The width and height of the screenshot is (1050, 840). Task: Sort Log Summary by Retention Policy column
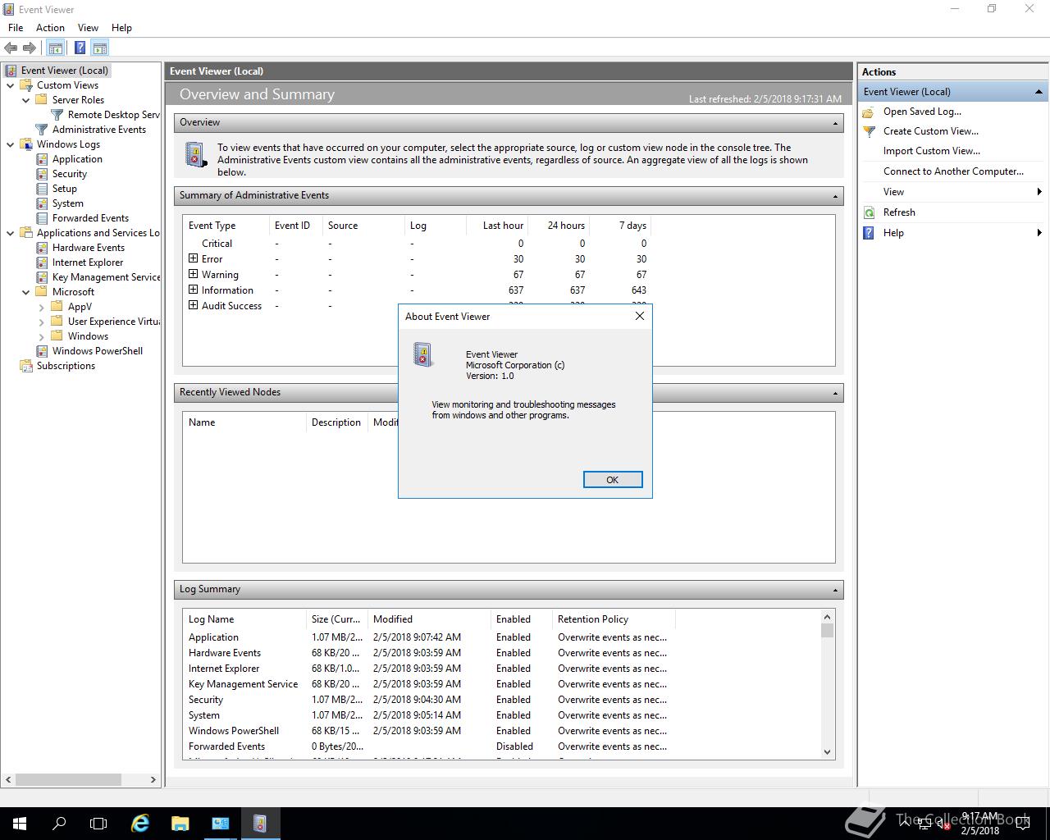[614, 619]
